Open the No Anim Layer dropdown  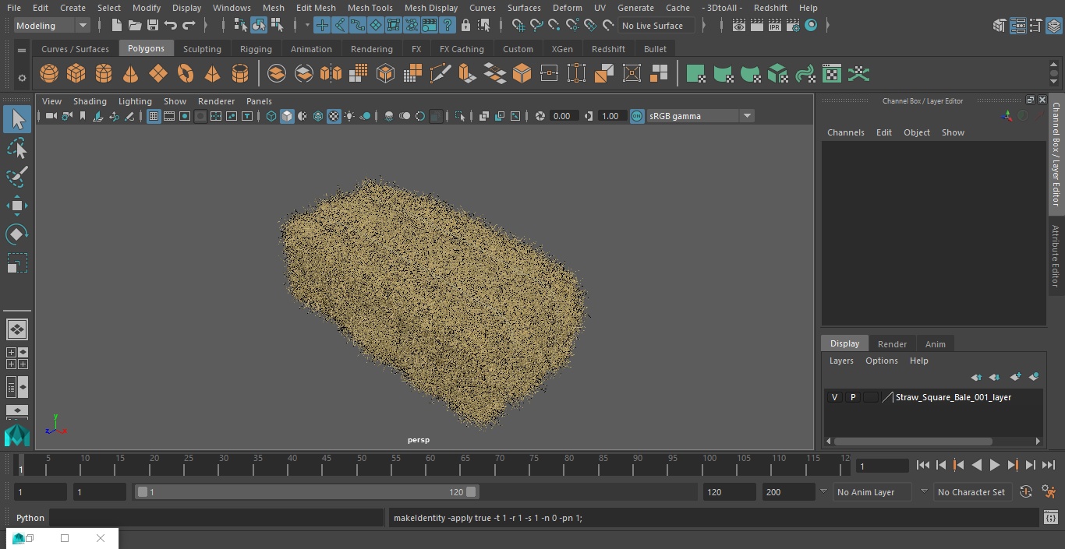(872, 492)
